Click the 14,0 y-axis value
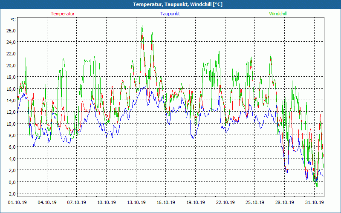The height and width of the screenshot is (213, 341). [x=10, y=100]
